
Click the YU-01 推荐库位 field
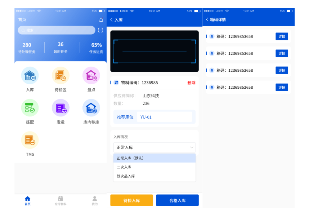(x=164, y=117)
